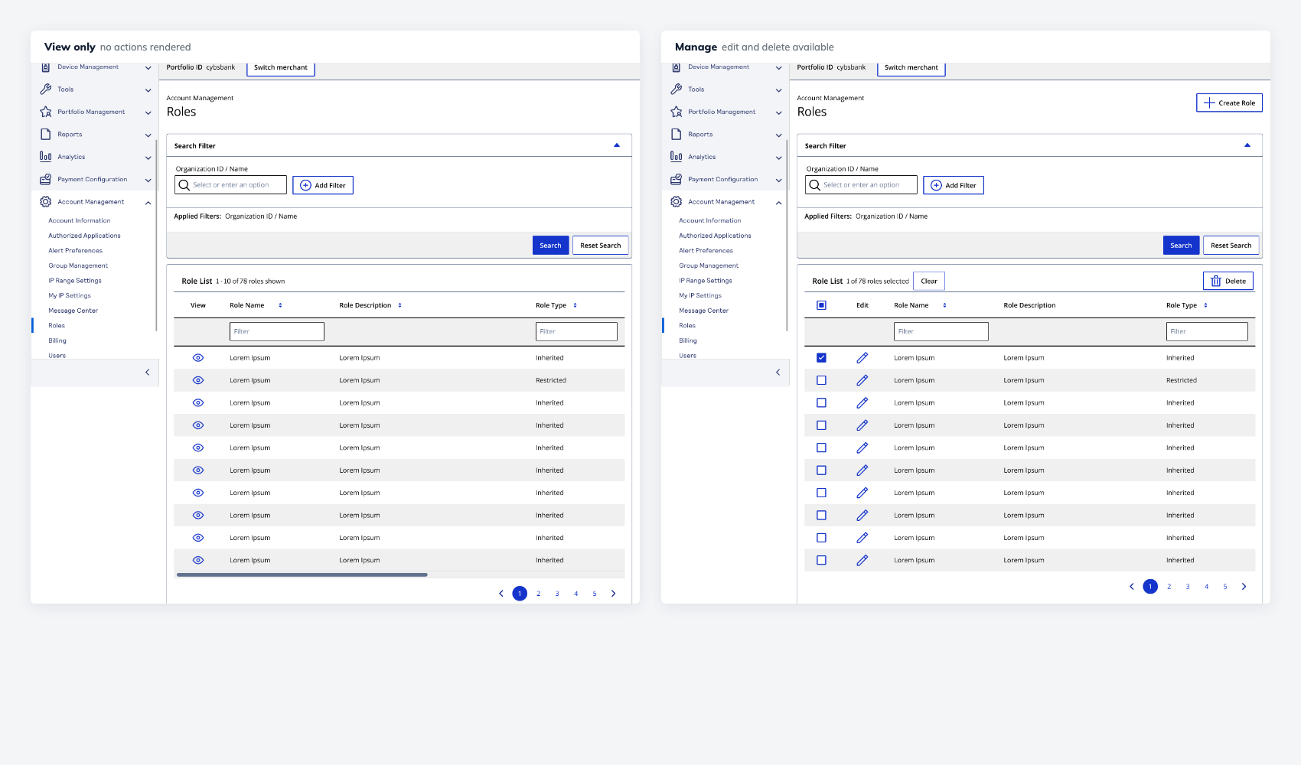
Task: Click magnifier icon in Manage Organization field
Action: [x=814, y=185]
